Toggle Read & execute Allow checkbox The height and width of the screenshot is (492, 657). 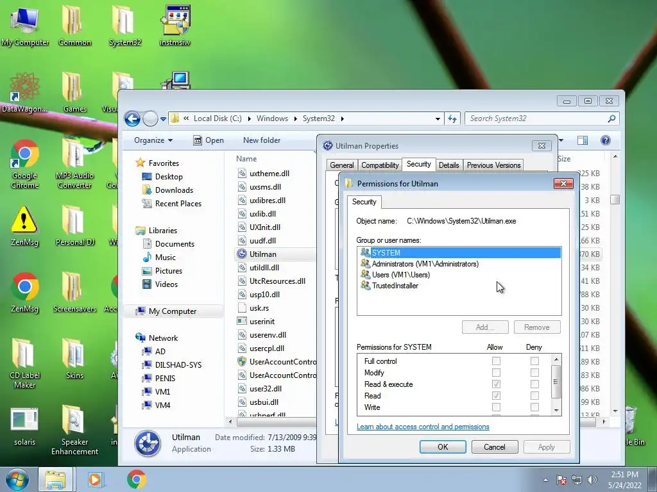click(496, 384)
